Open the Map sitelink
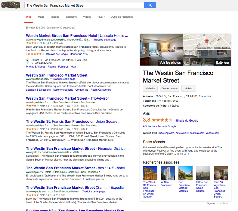Screen dimensions: 238x211 coord(73,67)
